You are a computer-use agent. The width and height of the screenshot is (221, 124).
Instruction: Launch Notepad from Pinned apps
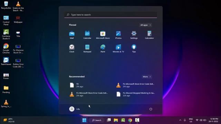point(87,49)
